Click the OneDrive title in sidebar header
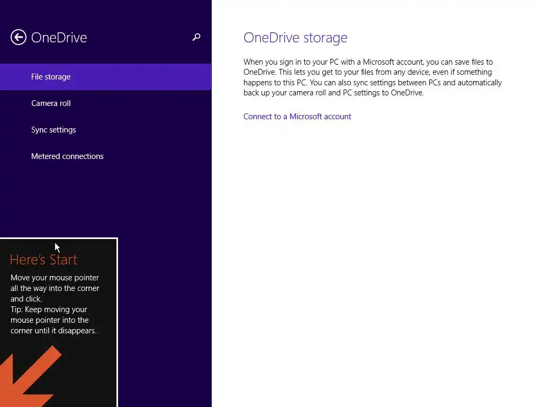Viewport: 542px width, 407px height. coord(59,38)
